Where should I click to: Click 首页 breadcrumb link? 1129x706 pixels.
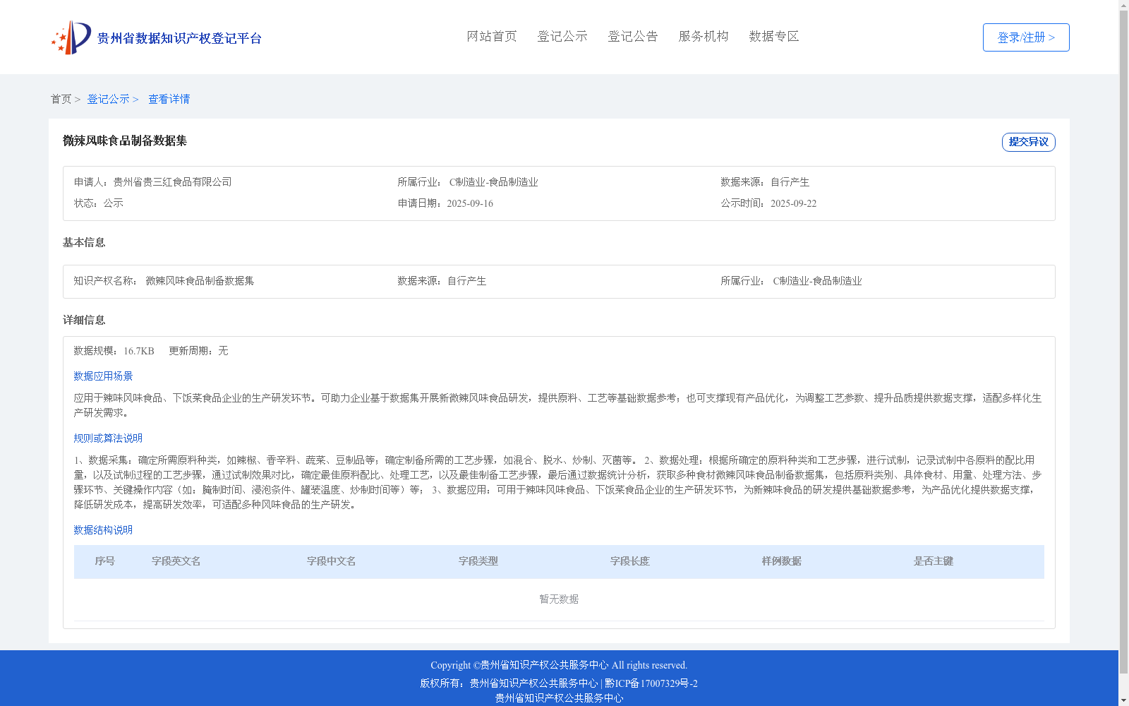61,99
